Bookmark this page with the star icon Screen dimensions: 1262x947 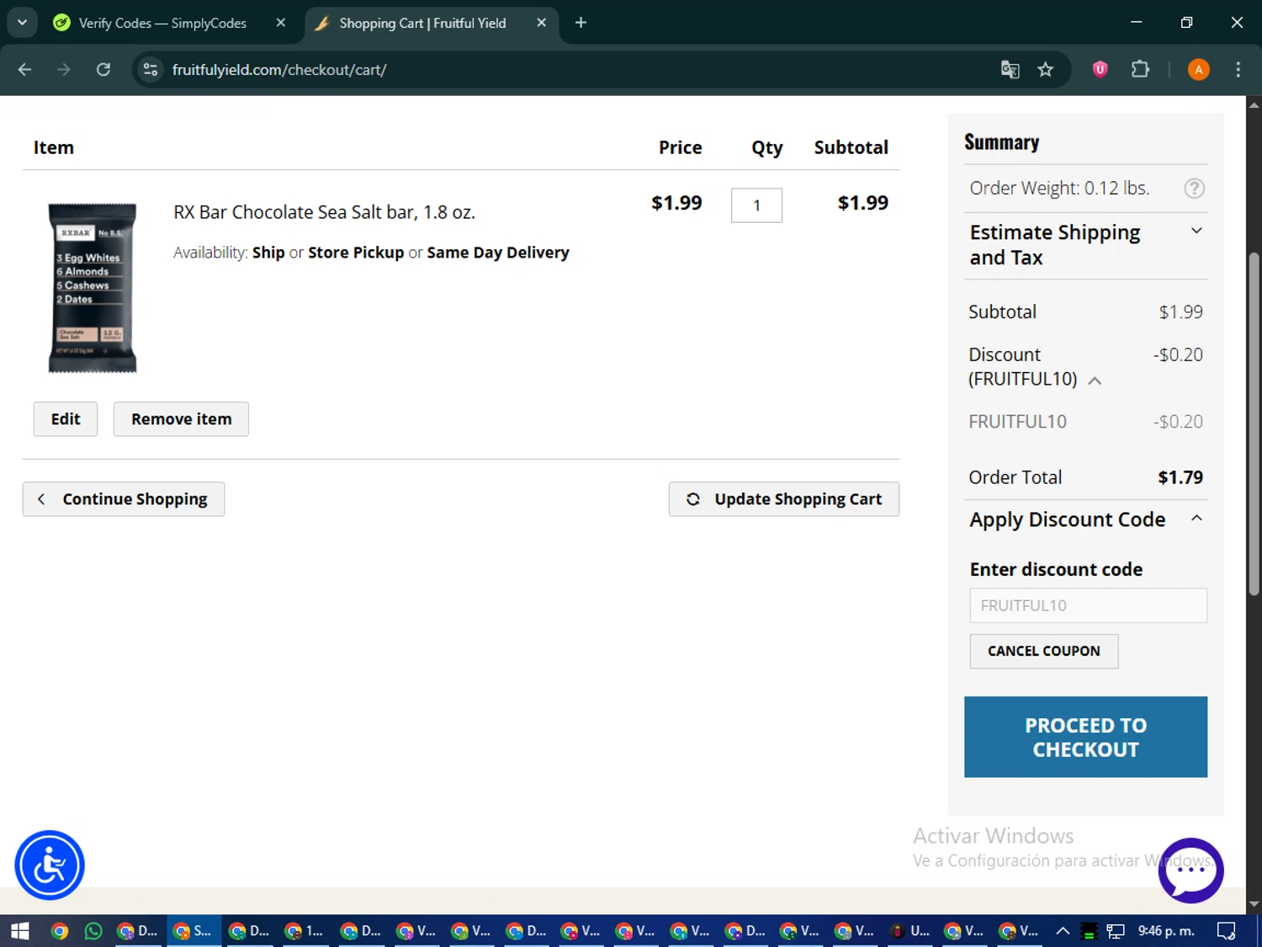[x=1046, y=70]
